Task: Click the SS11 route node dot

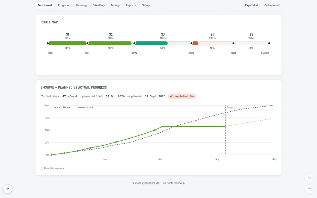Action: point(48,43)
